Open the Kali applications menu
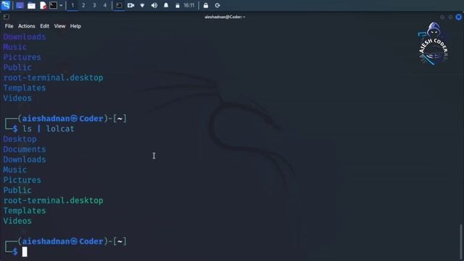 [6, 5]
